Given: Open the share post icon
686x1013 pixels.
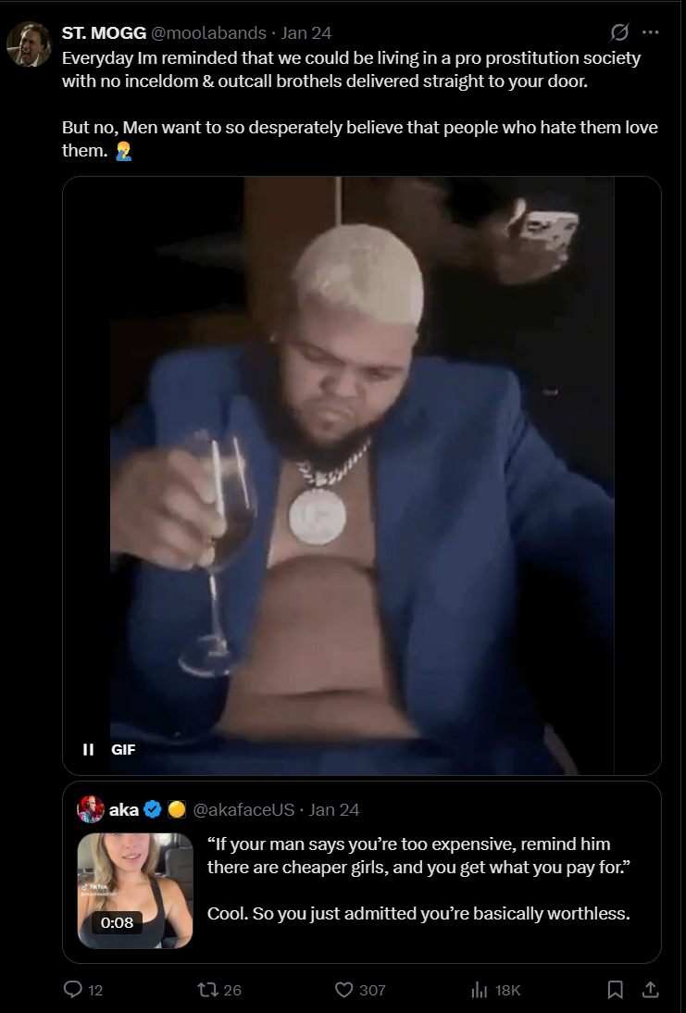Looking at the screenshot, I should 651,989.
